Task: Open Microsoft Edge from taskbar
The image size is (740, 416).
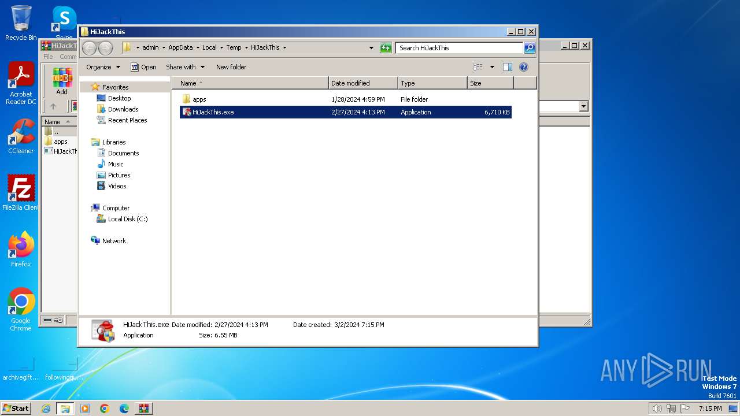Action: [124, 408]
